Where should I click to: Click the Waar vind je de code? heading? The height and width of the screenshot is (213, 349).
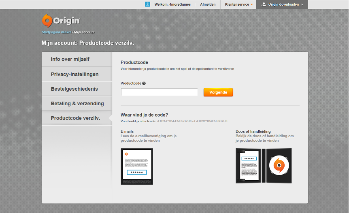144,115
